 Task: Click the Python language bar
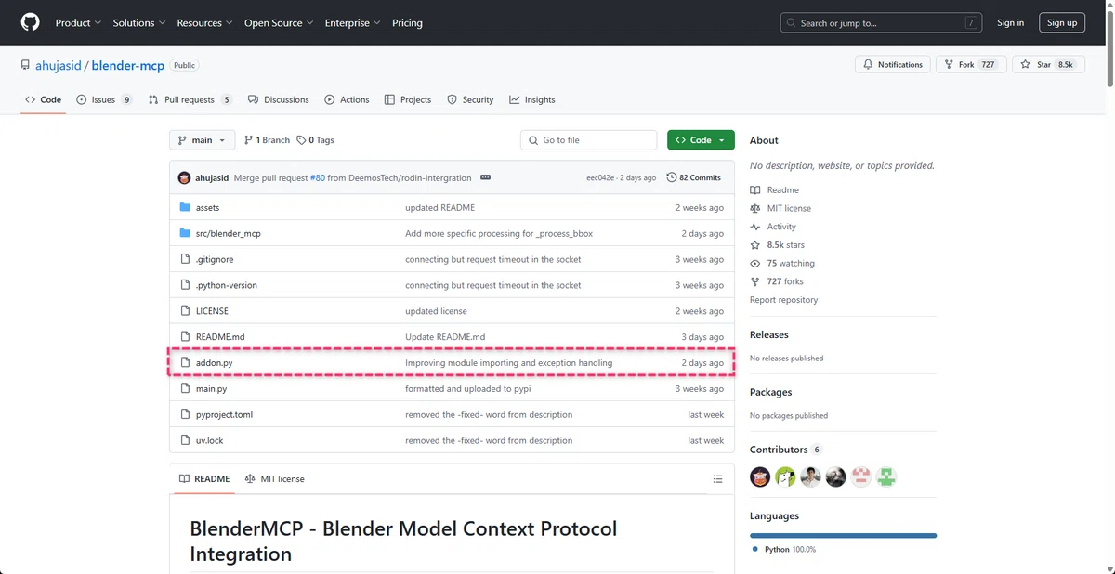[x=843, y=536]
